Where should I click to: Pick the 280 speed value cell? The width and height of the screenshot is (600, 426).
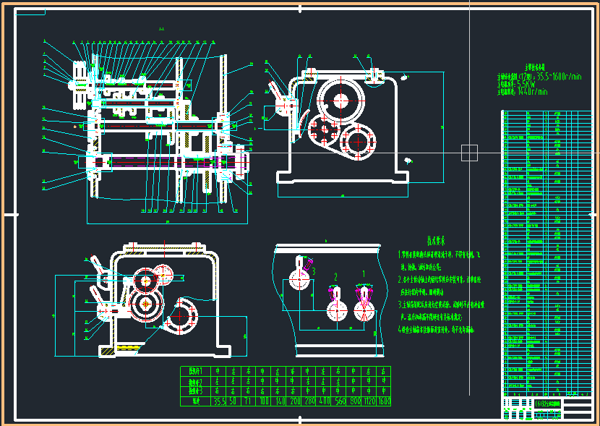click(308, 401)
